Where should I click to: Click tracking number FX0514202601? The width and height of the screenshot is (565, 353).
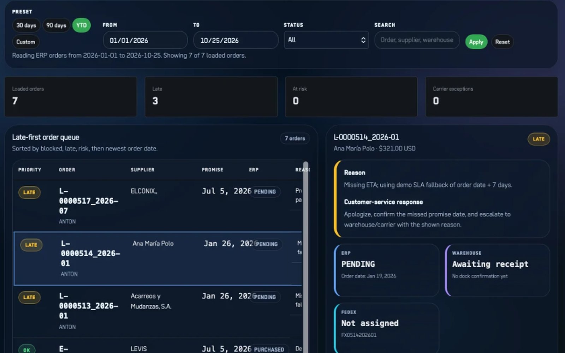359,335
